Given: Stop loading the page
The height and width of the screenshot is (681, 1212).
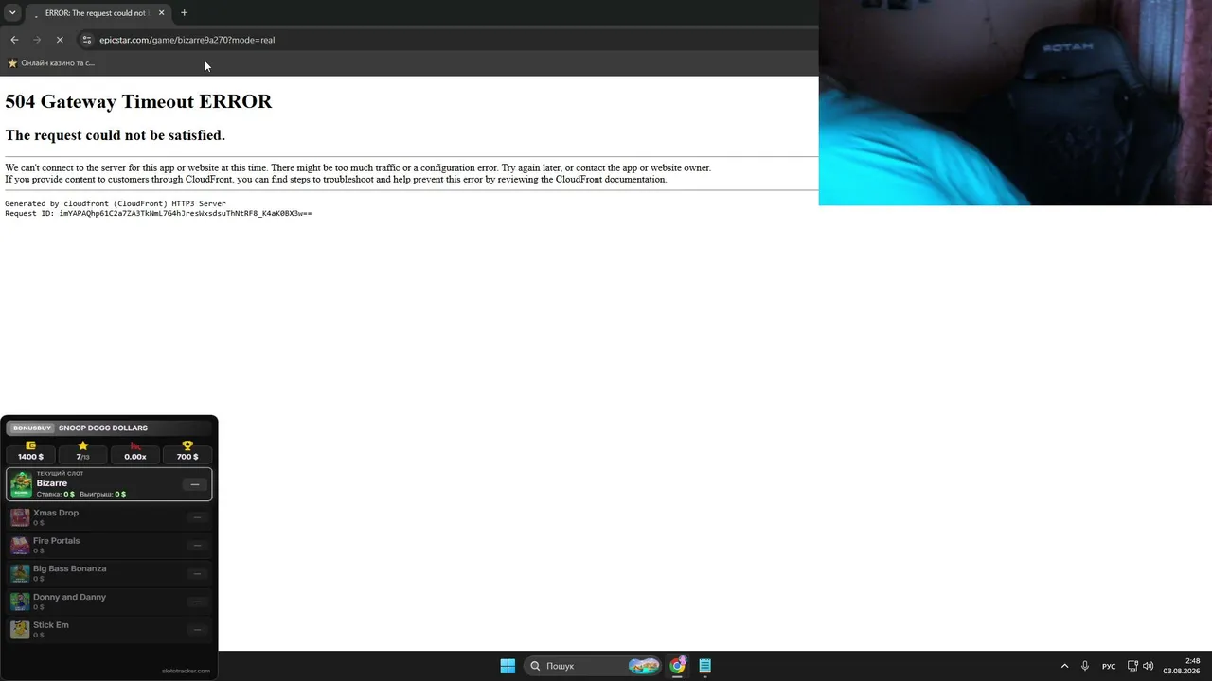Looking at the screenshot, I should [60, 40].
